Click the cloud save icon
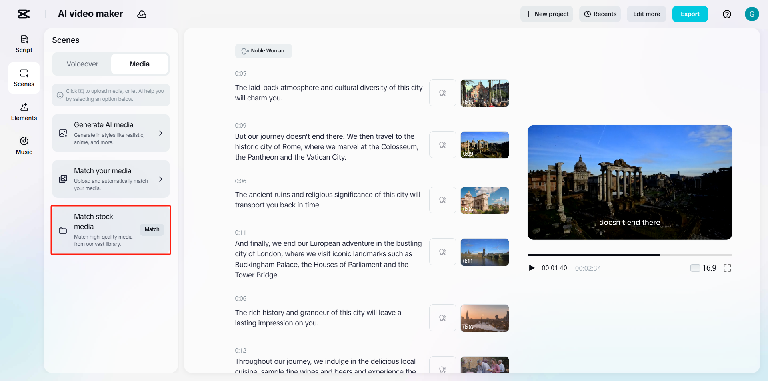The height and width of the screenshot is (381, 768). [142, 14]
